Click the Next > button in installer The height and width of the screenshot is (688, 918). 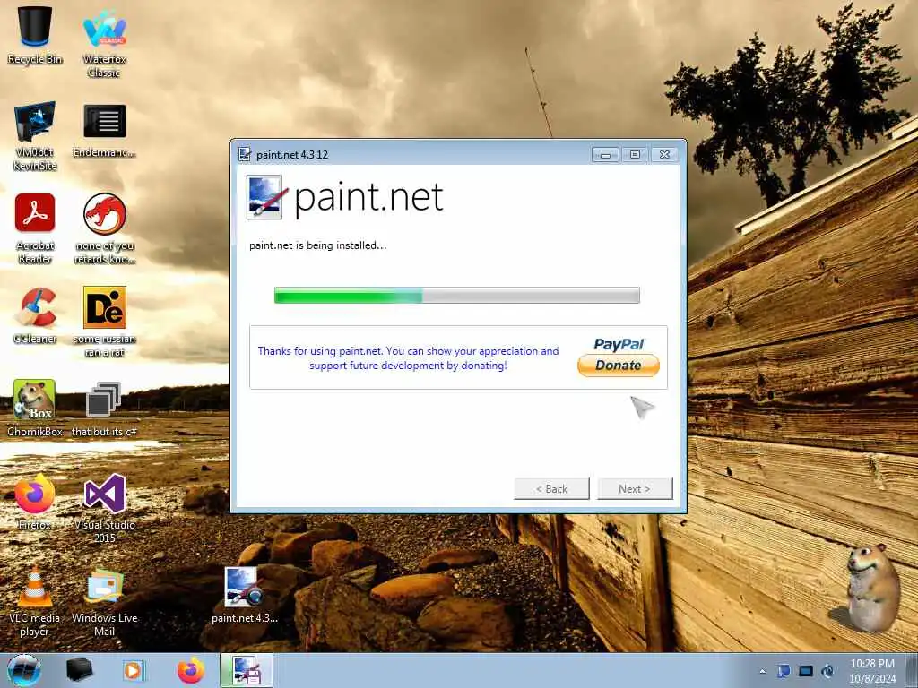pos(635,488)
